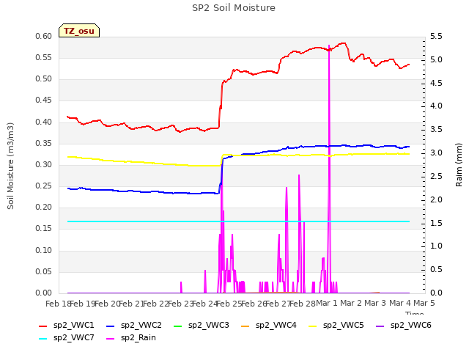469x352 pixels.
Task: Click the blue VWC2 line near Feb 22
Action: 155,191
